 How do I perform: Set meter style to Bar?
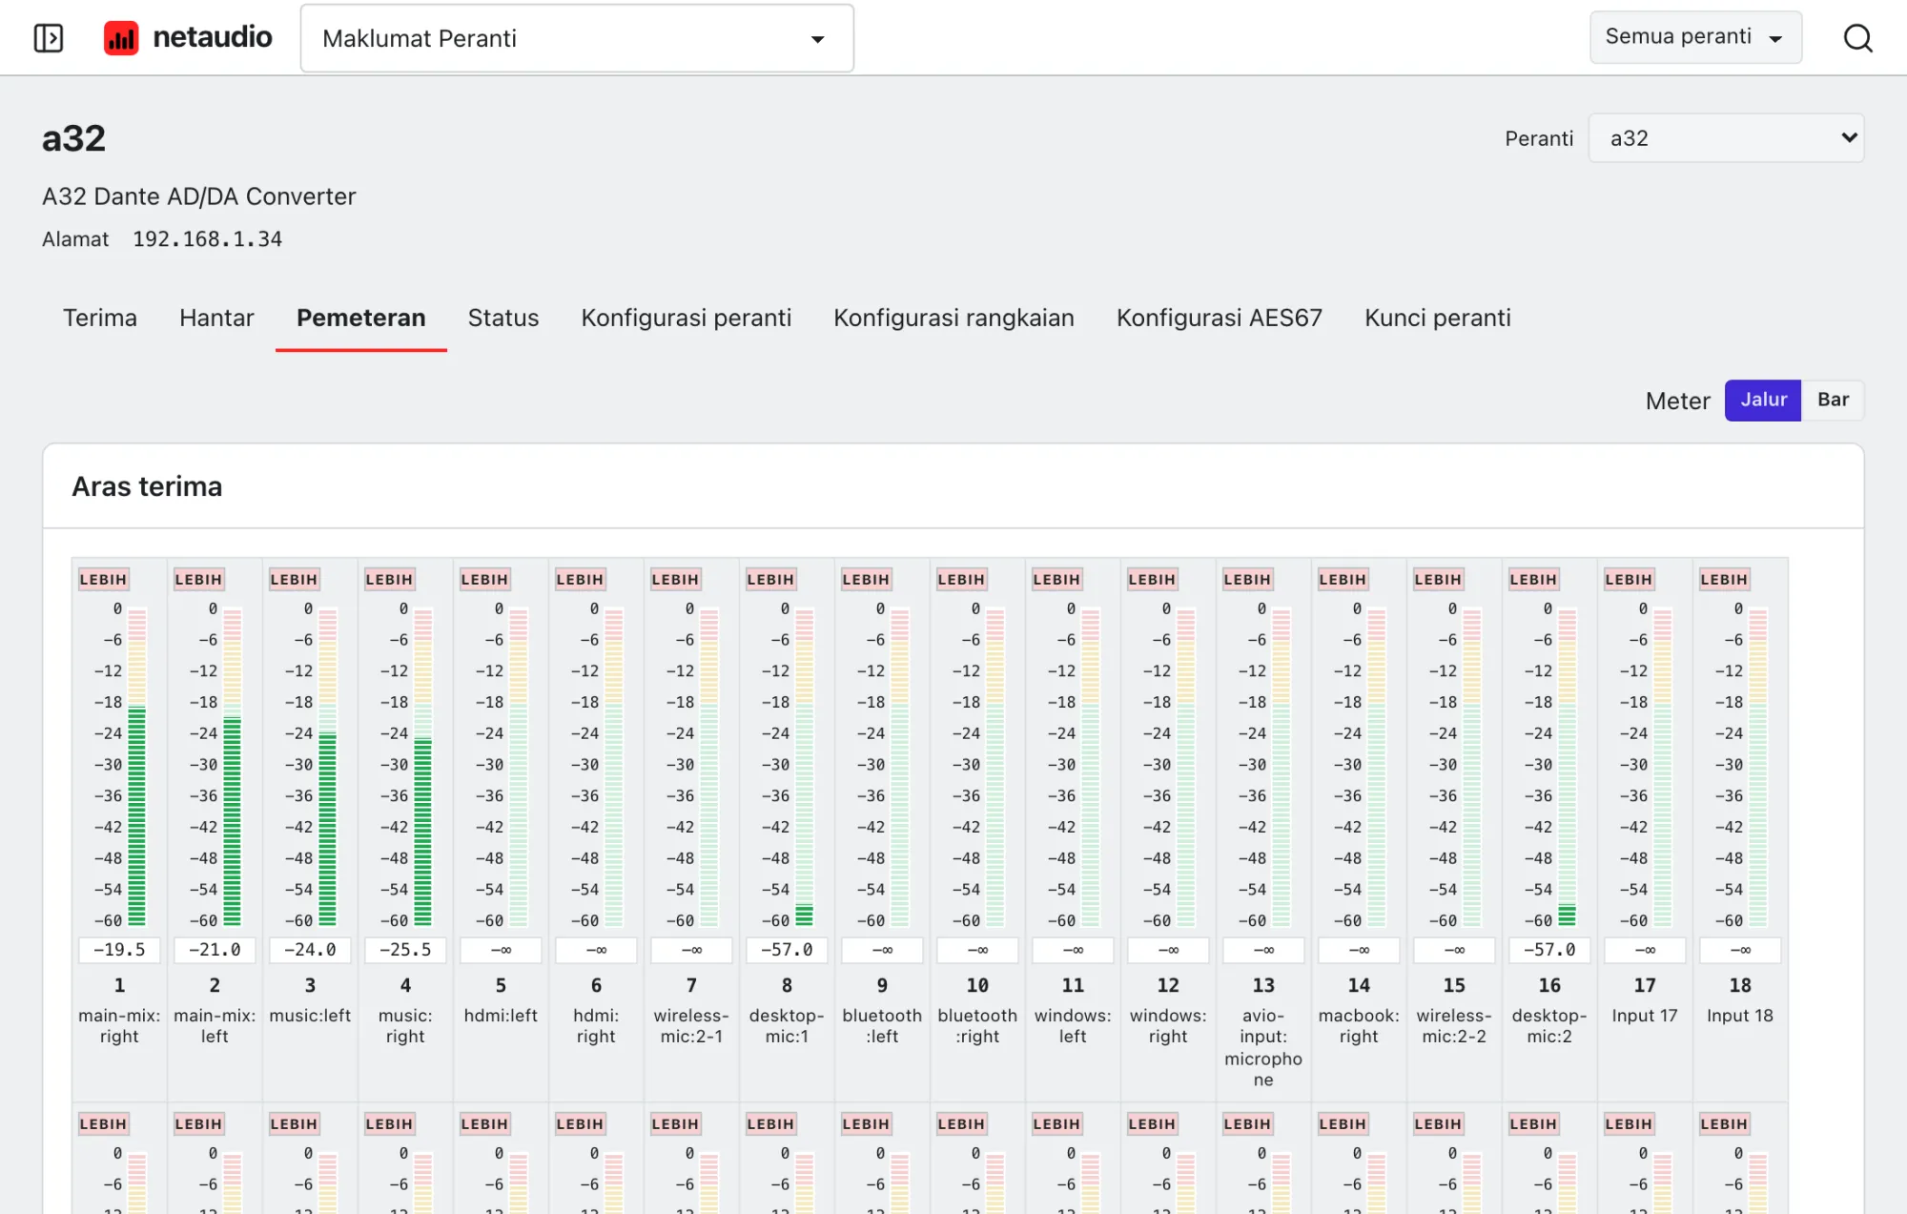pos(1833,401)
